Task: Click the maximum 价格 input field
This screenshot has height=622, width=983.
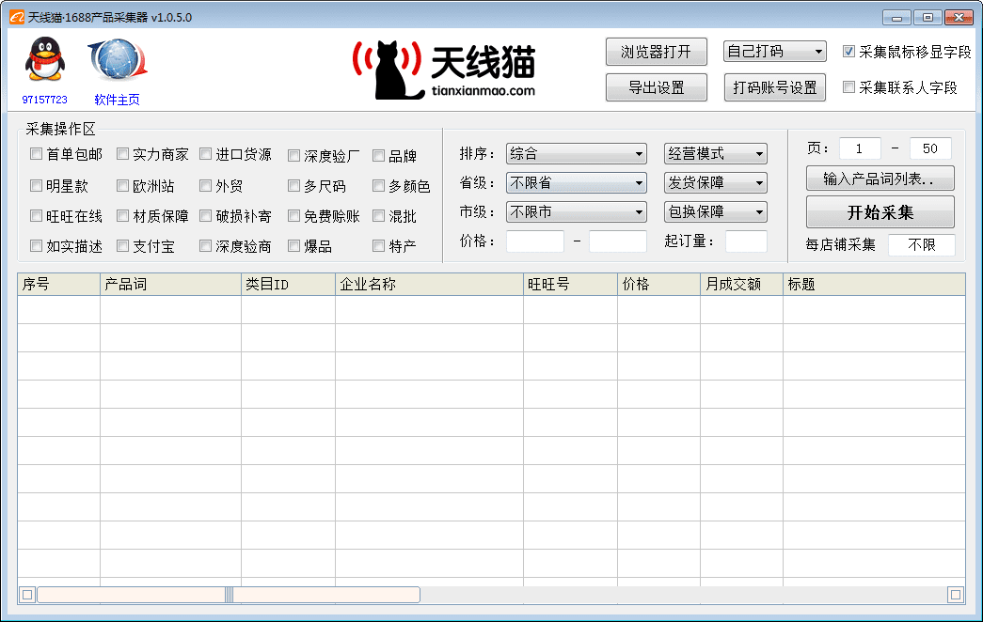Action: [617, 241]
